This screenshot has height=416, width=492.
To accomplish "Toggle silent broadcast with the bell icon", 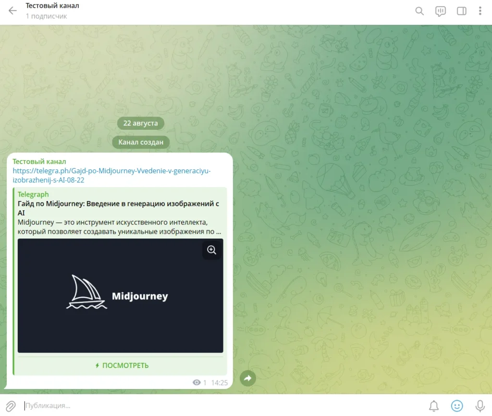I will pyautogui.click(x=433, y=405).
